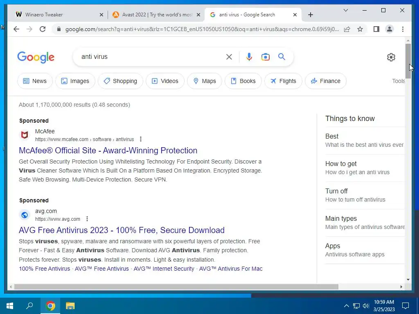Image resolution: width=419 pixels, height=314 pixels.
Task: Filter results by Videos
Action: point(165,81)
